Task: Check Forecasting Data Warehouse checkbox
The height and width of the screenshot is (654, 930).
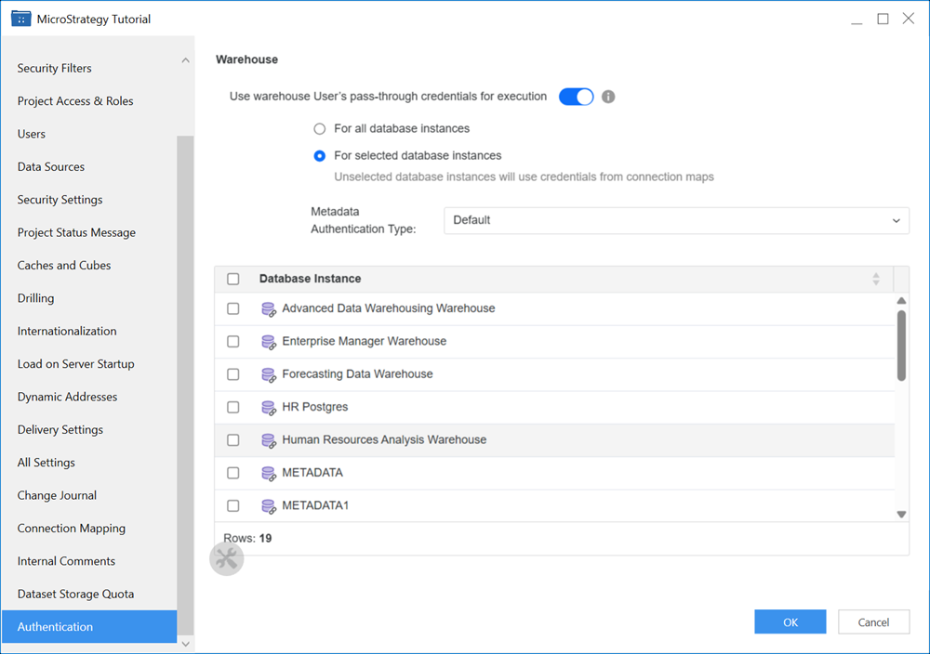Action: tap(233, 374)
